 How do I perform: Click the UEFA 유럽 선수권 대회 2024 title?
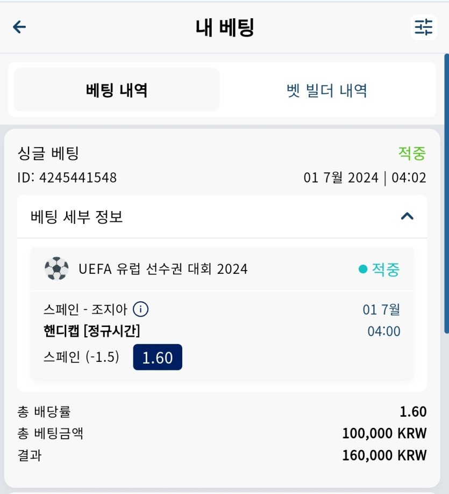(163, 268)
